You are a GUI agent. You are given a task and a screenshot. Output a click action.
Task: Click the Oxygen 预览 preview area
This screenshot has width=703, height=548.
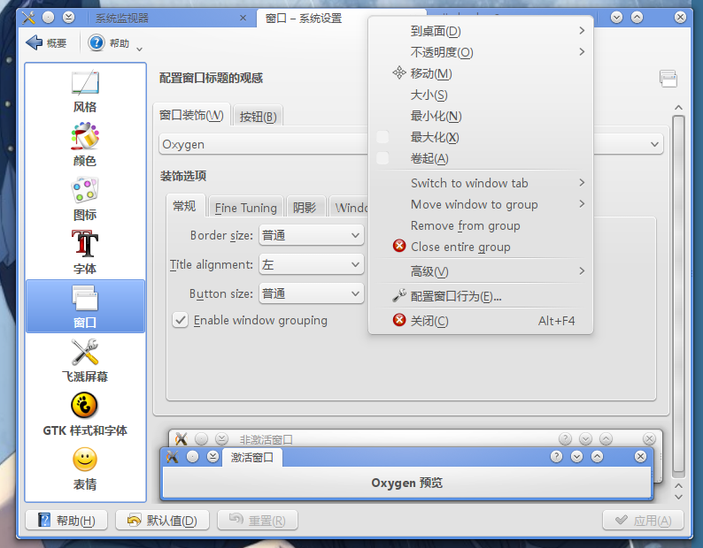click(407, 483)
